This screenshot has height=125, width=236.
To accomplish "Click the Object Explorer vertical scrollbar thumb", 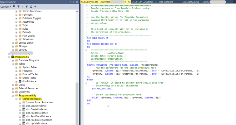I will [x=77, y=104].
